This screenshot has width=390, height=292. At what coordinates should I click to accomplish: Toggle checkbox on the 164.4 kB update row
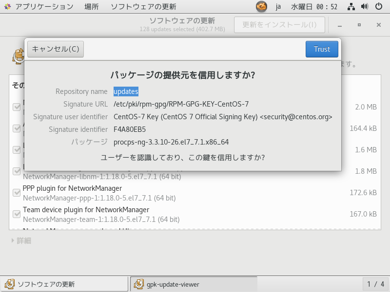[x=17, y=128]
